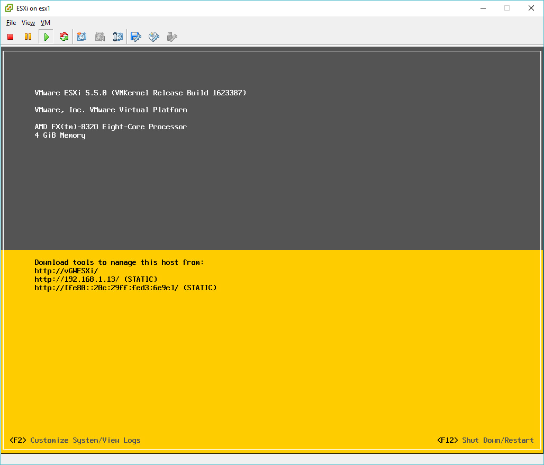This screenshot has height=465, width=544.
Task: Reset the VM with red-green arrows icon
Action: [x=64, y=37]
